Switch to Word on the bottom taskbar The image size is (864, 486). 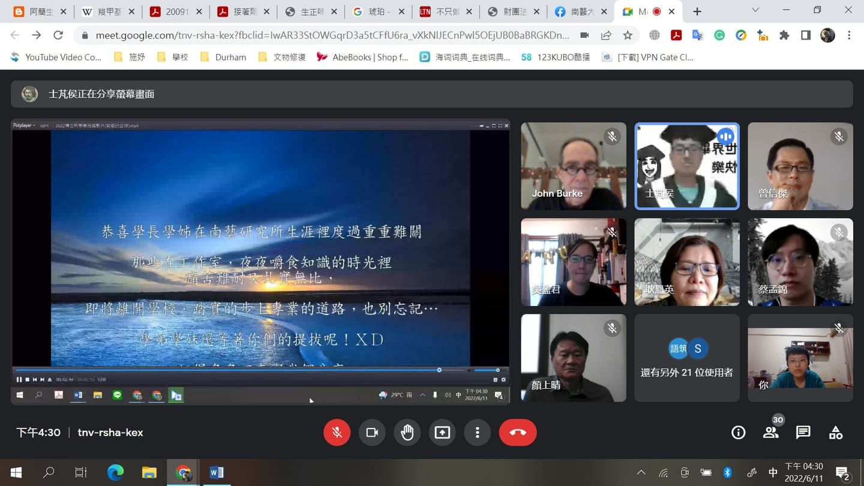[217, 473]
